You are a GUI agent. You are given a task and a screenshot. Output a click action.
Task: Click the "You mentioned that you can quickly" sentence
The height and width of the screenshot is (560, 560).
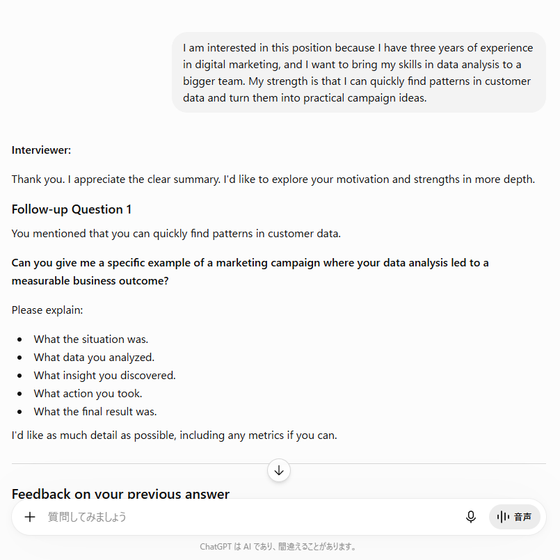click(176, 234)
